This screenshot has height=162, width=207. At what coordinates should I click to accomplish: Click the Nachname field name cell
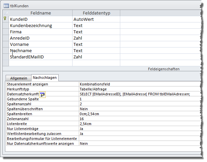(40, 51)
